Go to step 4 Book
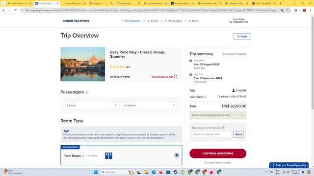314x176 pixels. tap(193, 21)
